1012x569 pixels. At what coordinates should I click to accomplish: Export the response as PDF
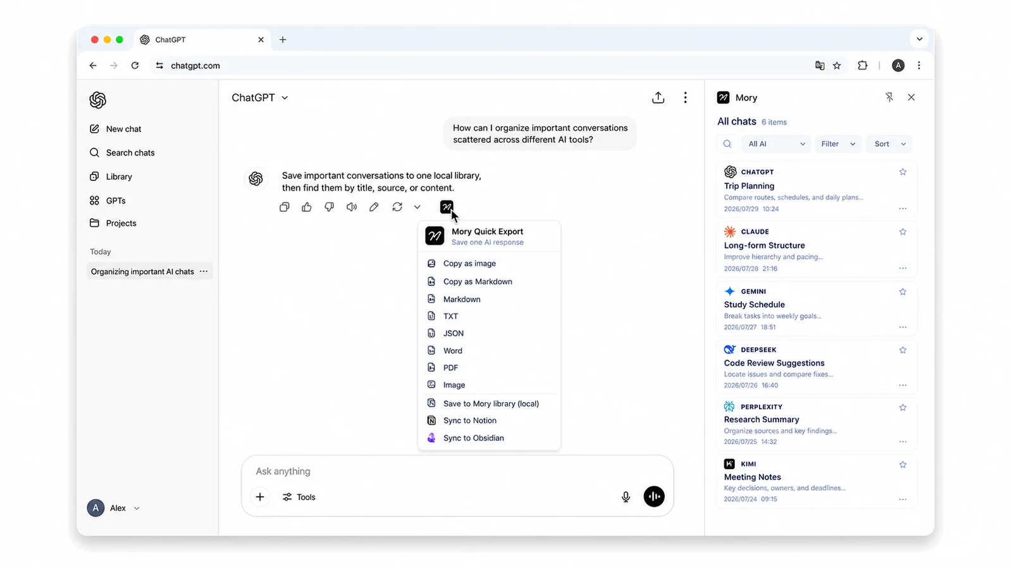click(x=489, y=367)
